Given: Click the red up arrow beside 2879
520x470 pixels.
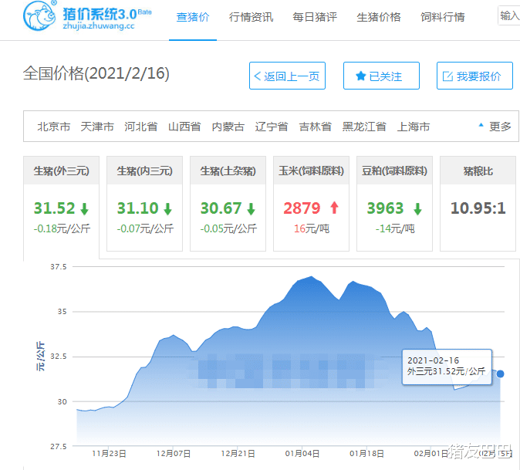Looking at the screenshot, I should 334,208.
